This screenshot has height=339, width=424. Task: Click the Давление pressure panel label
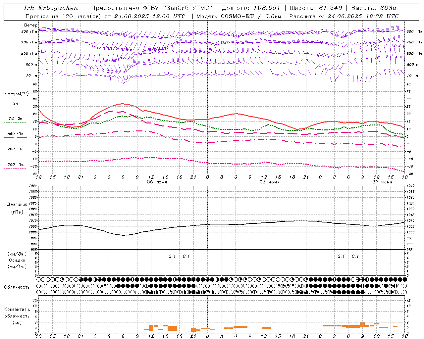pos(17,205)
